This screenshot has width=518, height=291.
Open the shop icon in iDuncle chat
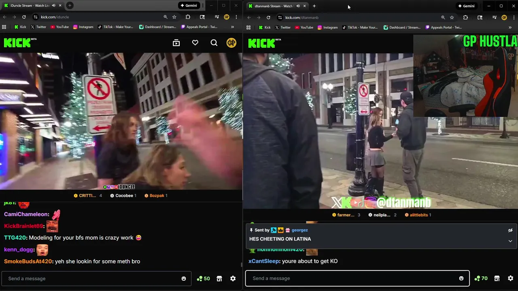(219, 278)
